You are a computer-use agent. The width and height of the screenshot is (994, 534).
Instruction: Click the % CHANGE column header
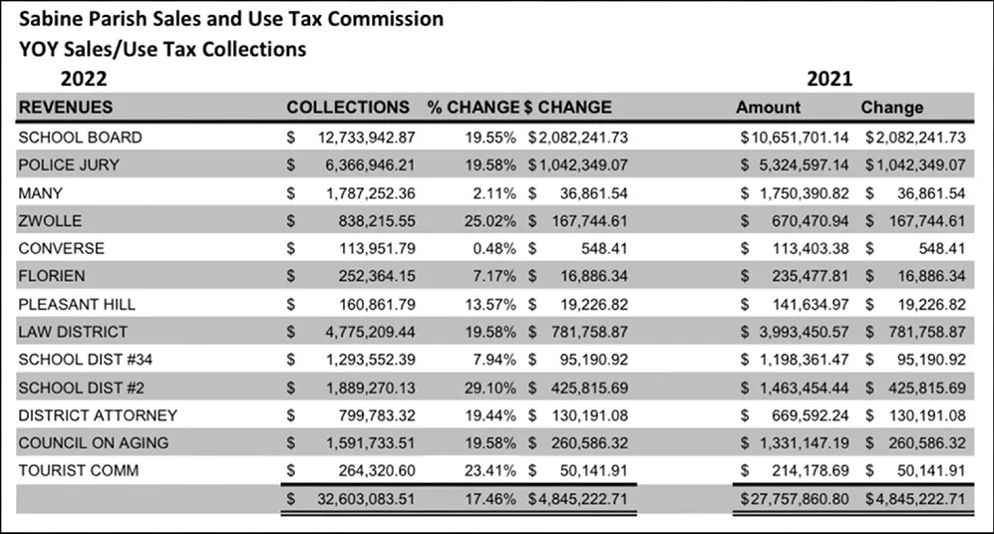pos(473,107)
